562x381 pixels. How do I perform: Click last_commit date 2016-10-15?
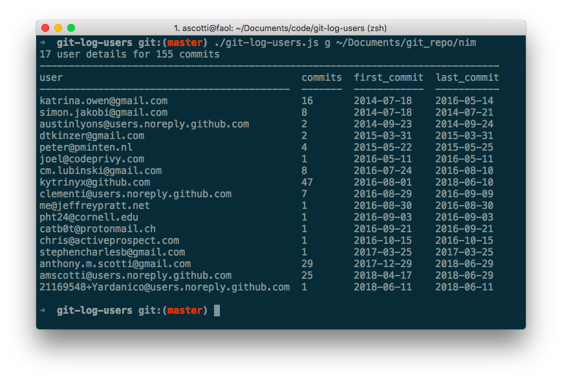coord(464,241)
